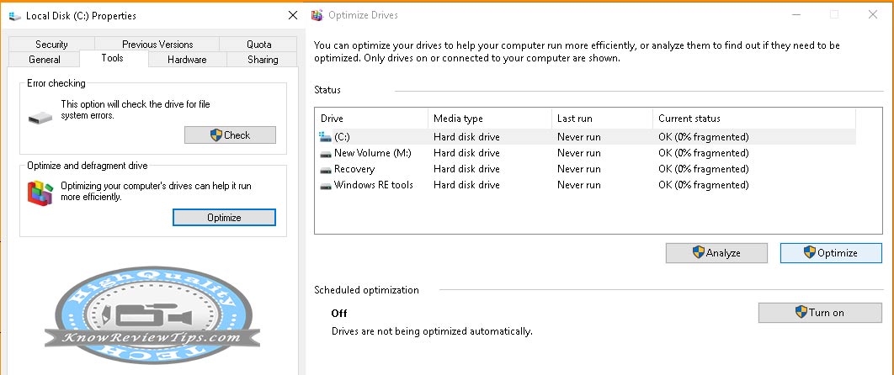This screenshot has width=894, height=375.
Task: Select the Recovery drive entry
Action: coord(354,169)
